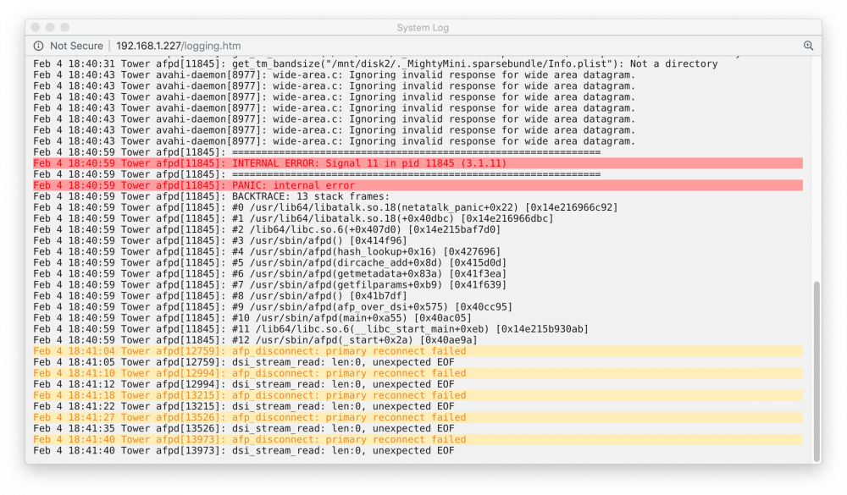
Task: Click the Not Secure label
Action: pyautogui.click(x=76, y=46)
